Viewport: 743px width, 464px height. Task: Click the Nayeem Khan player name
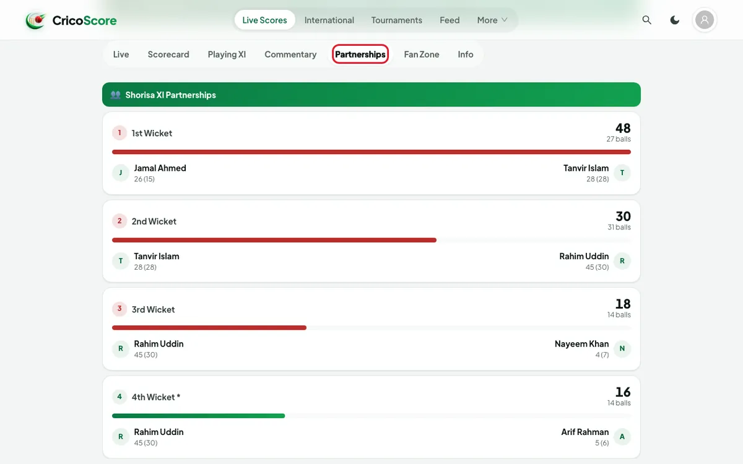pyautogui.click(x=581, y=343)
